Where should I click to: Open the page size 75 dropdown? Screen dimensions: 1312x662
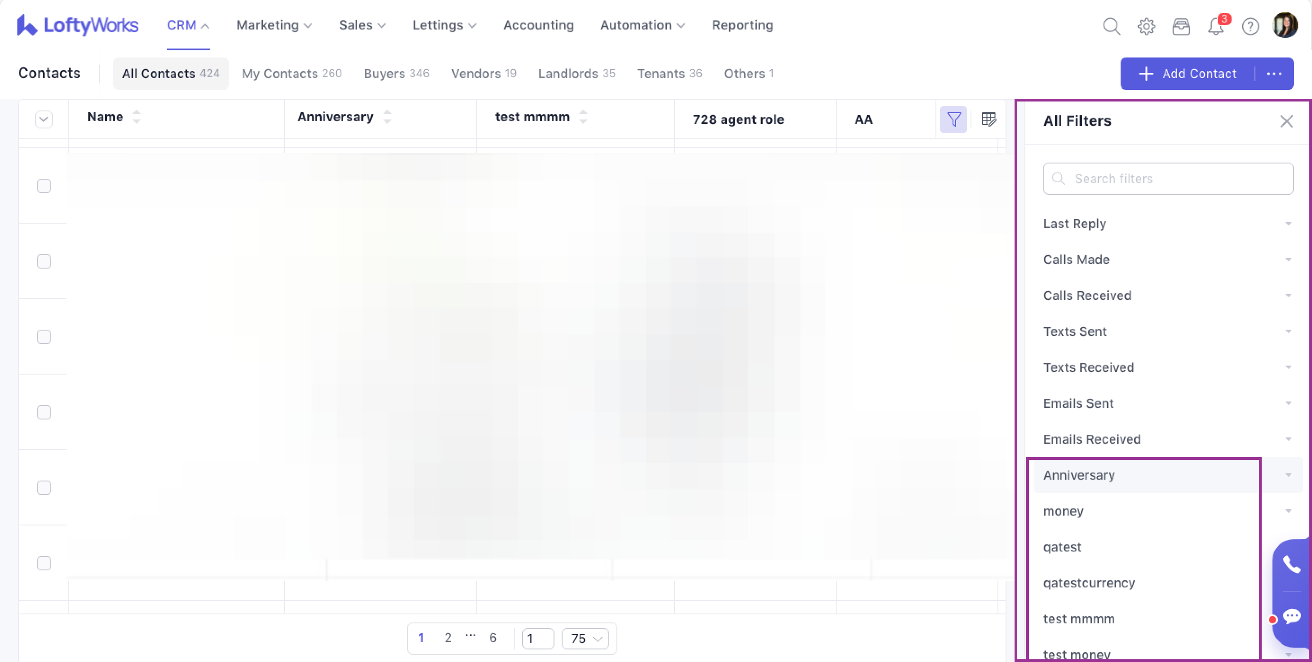pos(585,638)
